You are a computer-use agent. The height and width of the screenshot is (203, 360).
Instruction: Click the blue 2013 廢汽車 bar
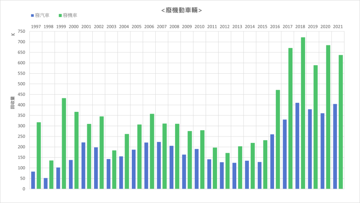(x=234, y=176)
